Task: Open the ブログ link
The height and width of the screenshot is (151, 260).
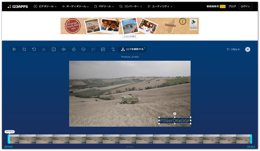Action: pyautogui.click(x=232, y=6)
